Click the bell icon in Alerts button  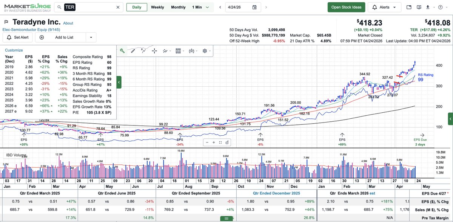(x=374, y=7)
